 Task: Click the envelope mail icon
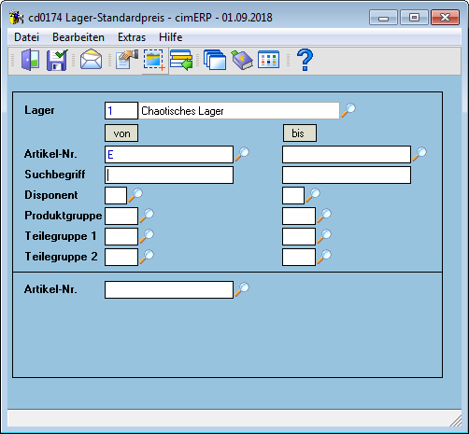pyautogui.click(x=91, y=60)
